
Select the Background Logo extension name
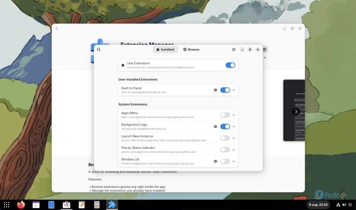coord(134,125)
